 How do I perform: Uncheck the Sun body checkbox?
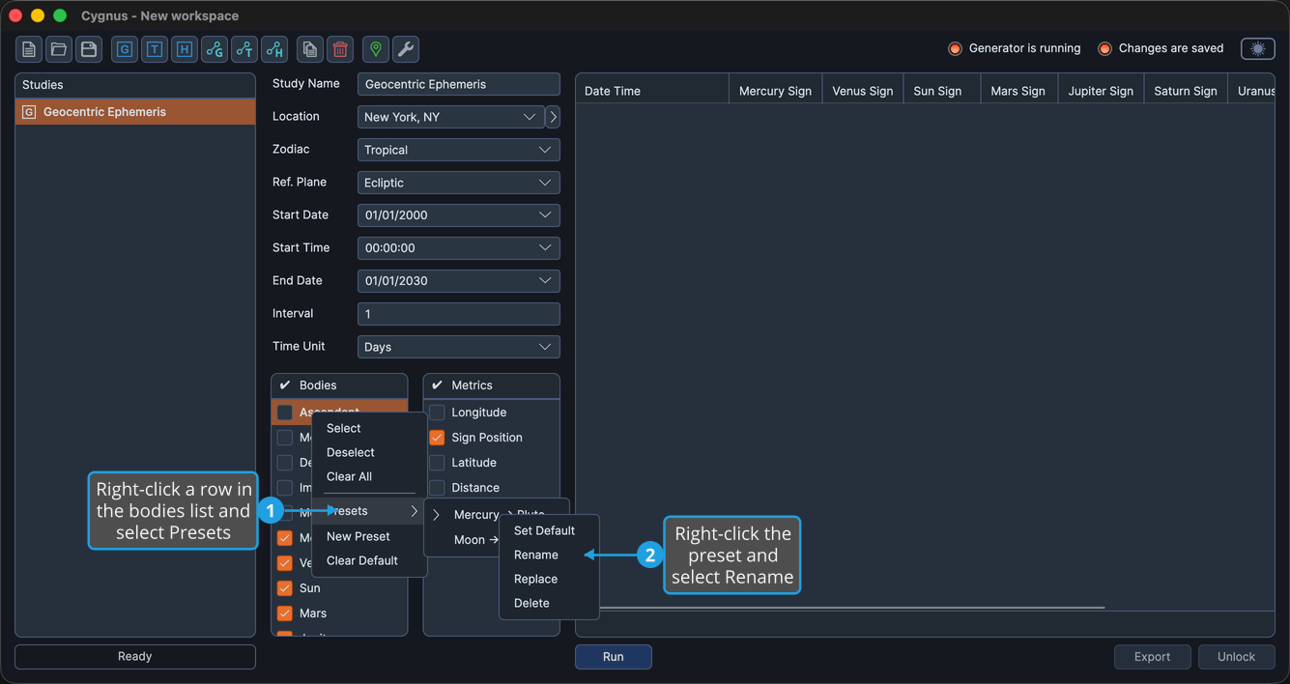coord(285,588)
